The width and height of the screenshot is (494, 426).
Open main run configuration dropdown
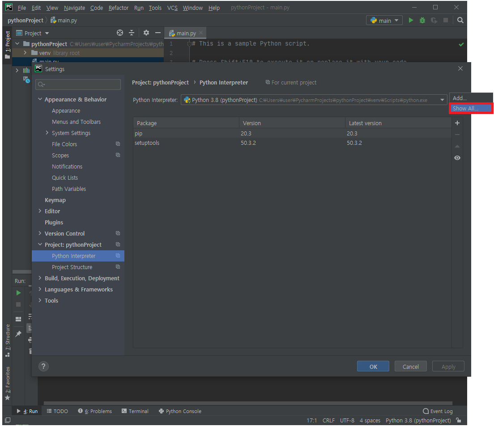click(x=384, y=21)
